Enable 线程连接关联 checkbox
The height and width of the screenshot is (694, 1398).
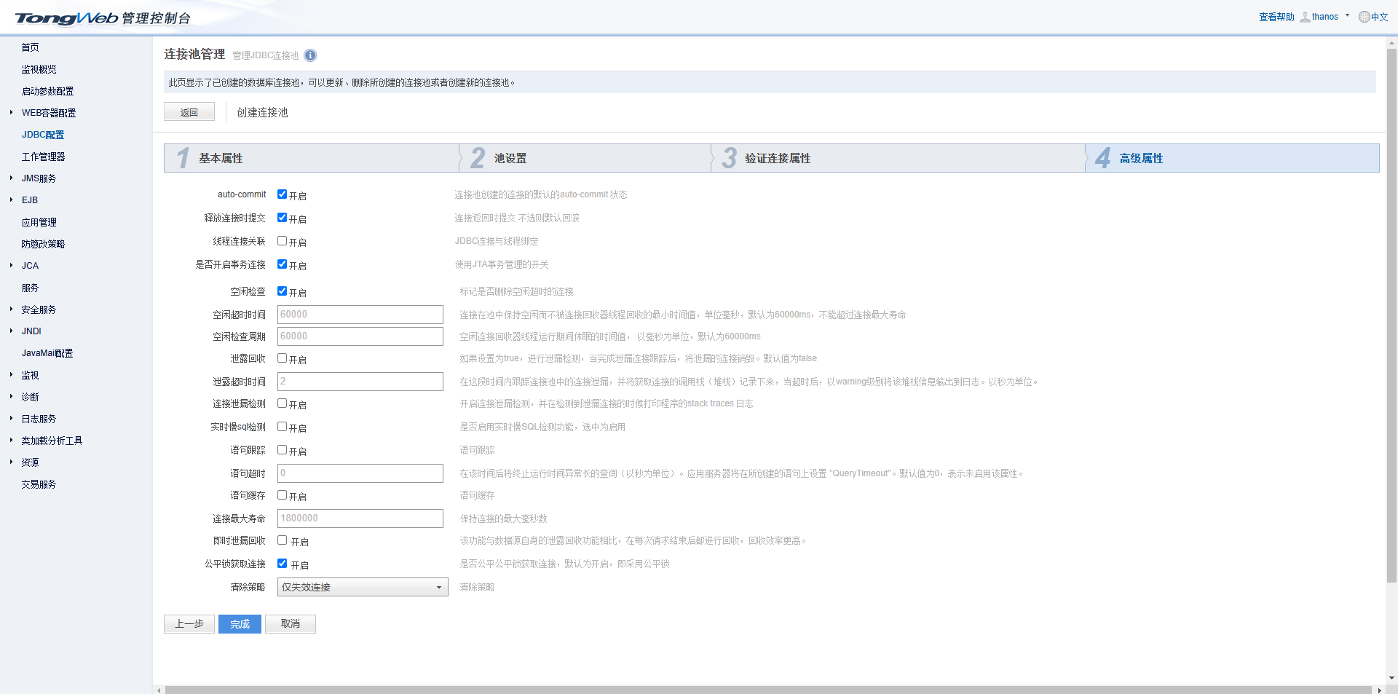coord(282,241)
